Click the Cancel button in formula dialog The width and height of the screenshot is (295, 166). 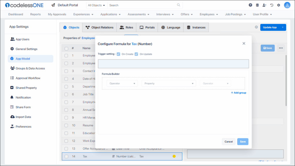(x=228, y=142)
